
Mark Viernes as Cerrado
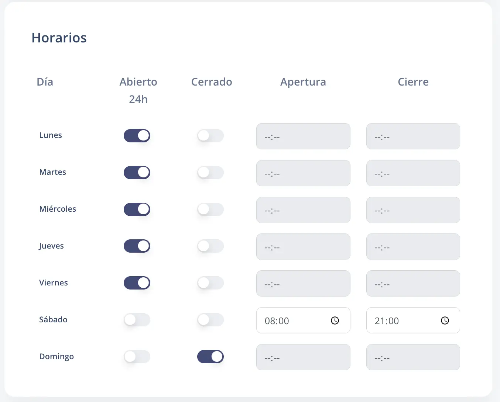[210, 283]
